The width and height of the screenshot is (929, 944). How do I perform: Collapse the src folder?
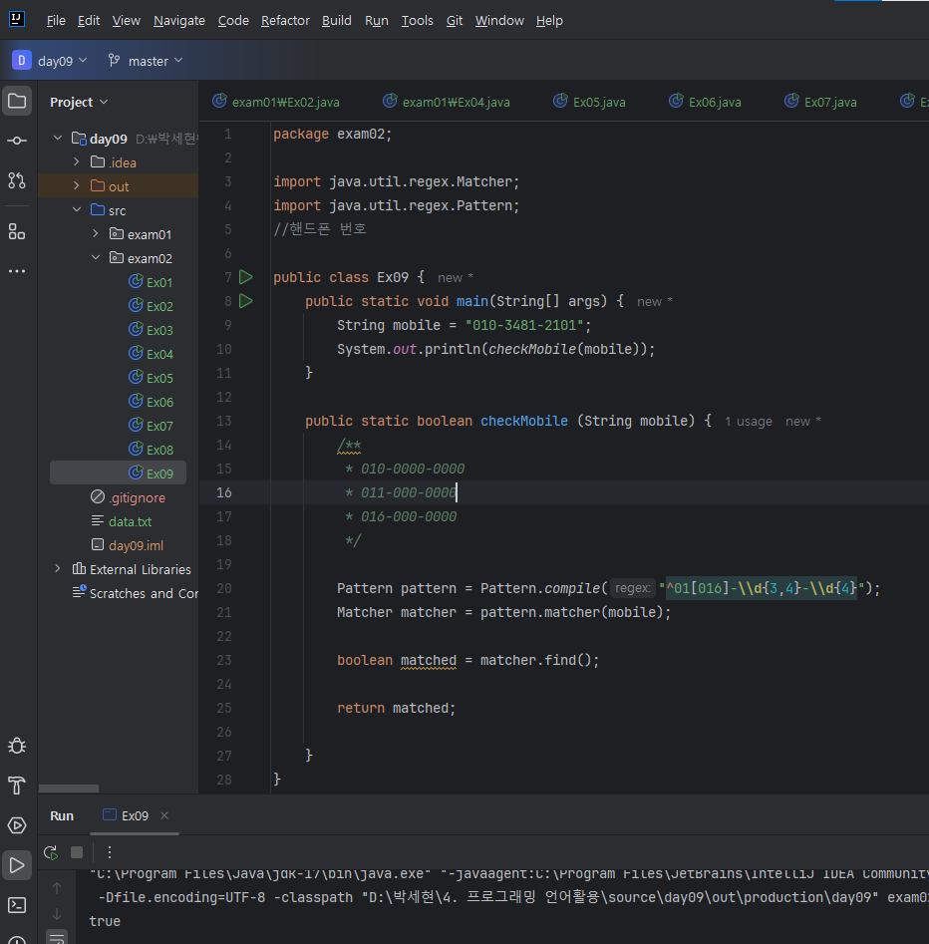click(x=77, y=209)
